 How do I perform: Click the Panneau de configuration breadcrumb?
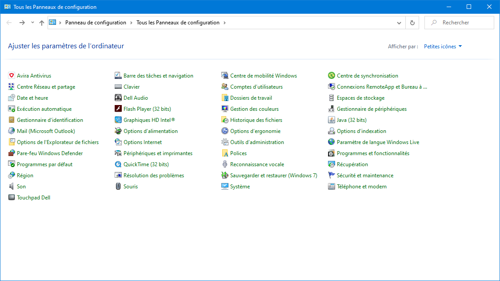point(96,23)
